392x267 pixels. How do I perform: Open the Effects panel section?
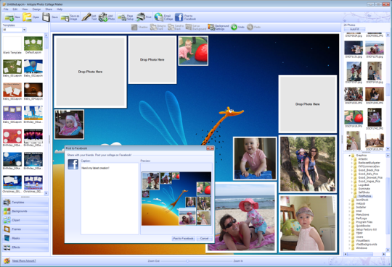(25, 247)
